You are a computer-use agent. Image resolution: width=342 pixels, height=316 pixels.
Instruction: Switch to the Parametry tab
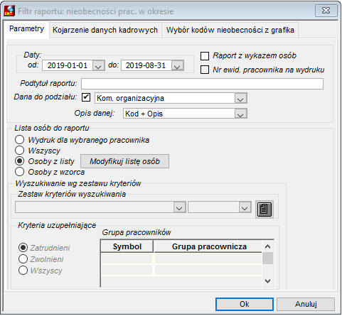point(26,29)
